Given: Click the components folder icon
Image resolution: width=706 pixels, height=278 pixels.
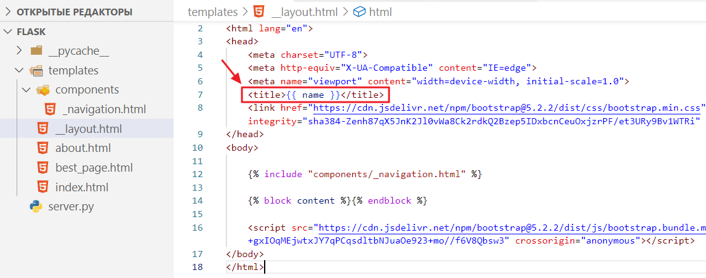Looking at the screenshot, I should (42, 90).
